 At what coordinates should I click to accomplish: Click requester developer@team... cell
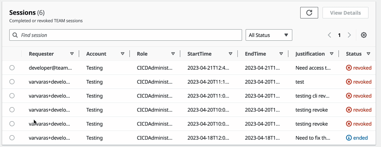50,68
